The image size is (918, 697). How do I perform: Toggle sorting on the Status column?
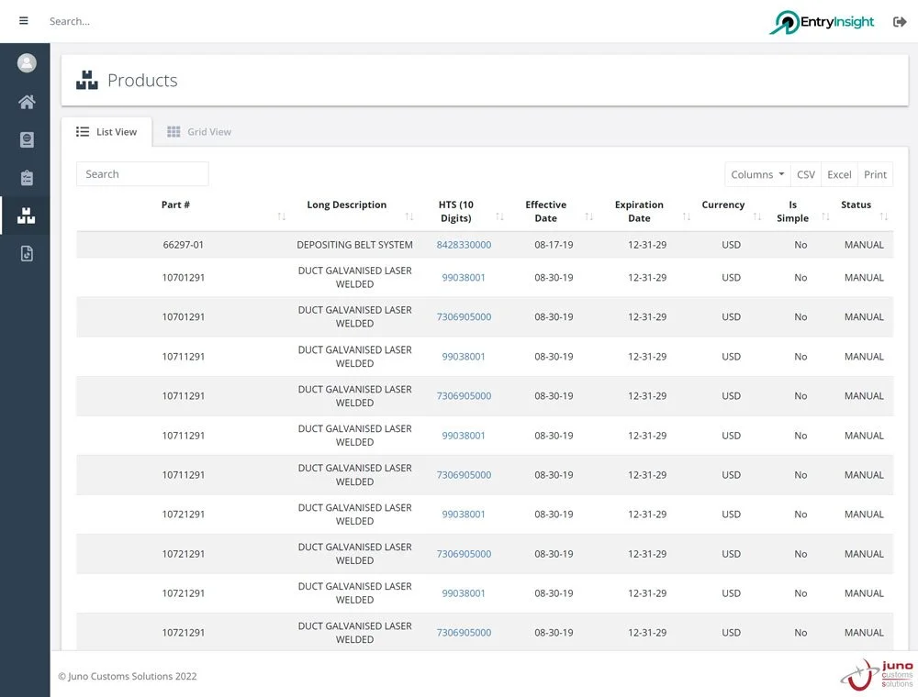(883, 217)
